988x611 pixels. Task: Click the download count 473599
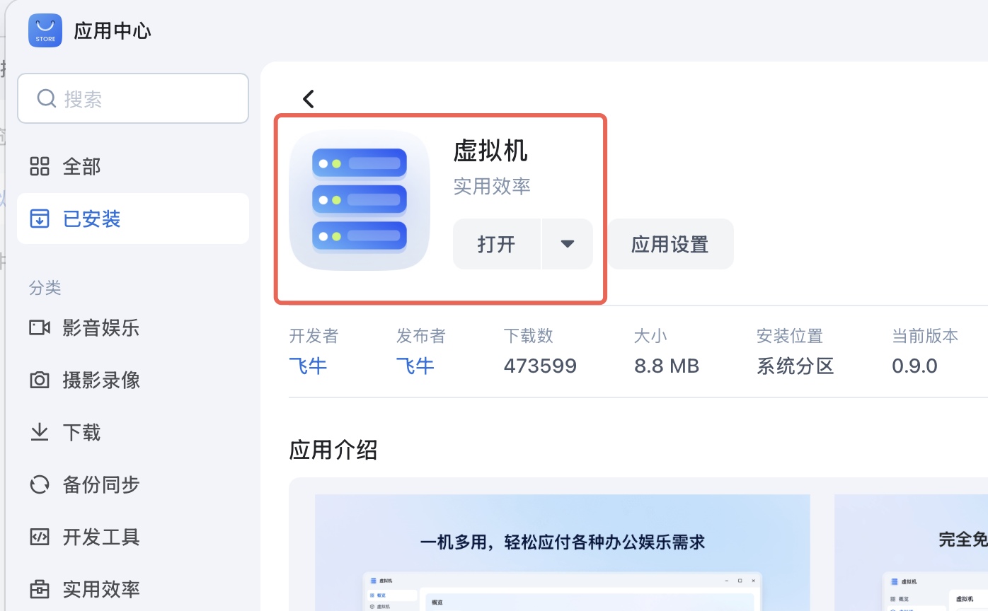(540, 366)
